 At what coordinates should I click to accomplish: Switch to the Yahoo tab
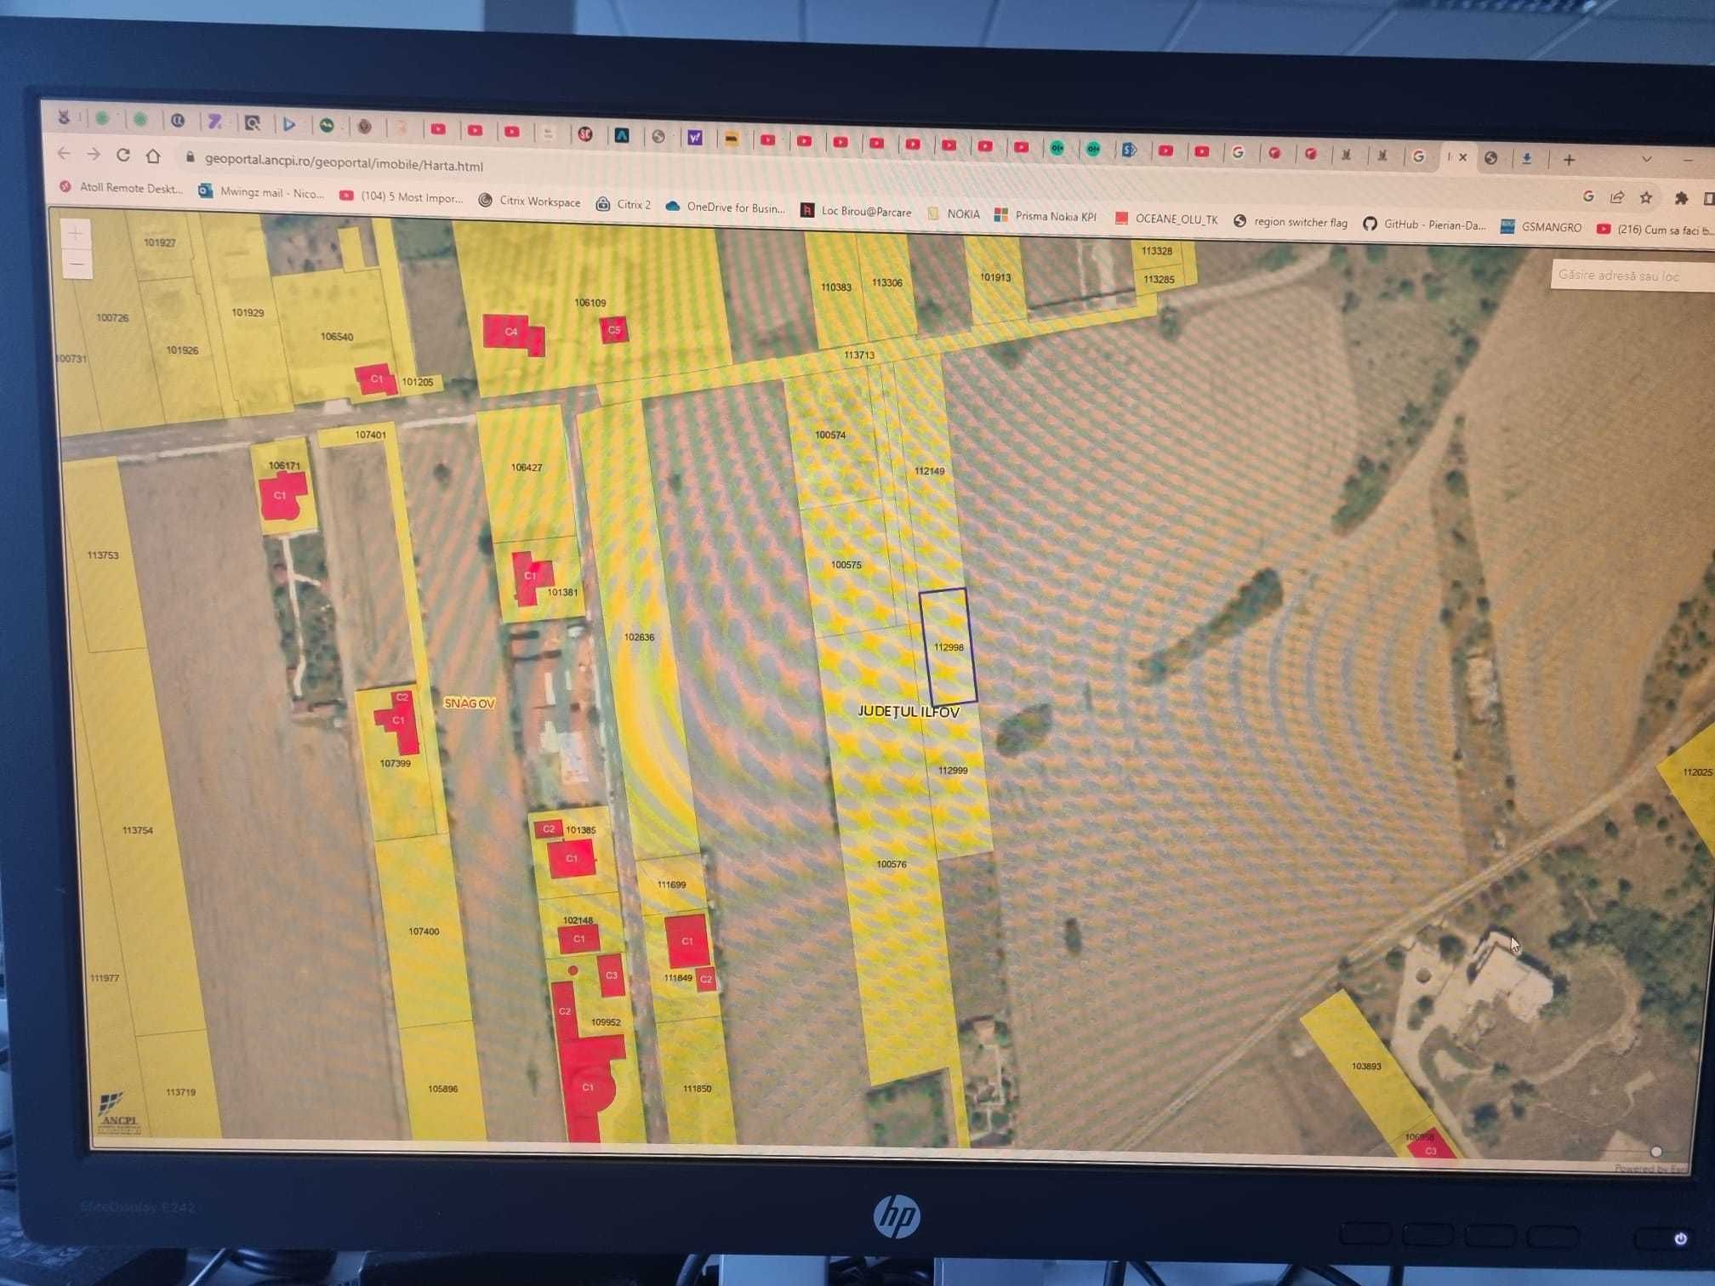point(695,137)
